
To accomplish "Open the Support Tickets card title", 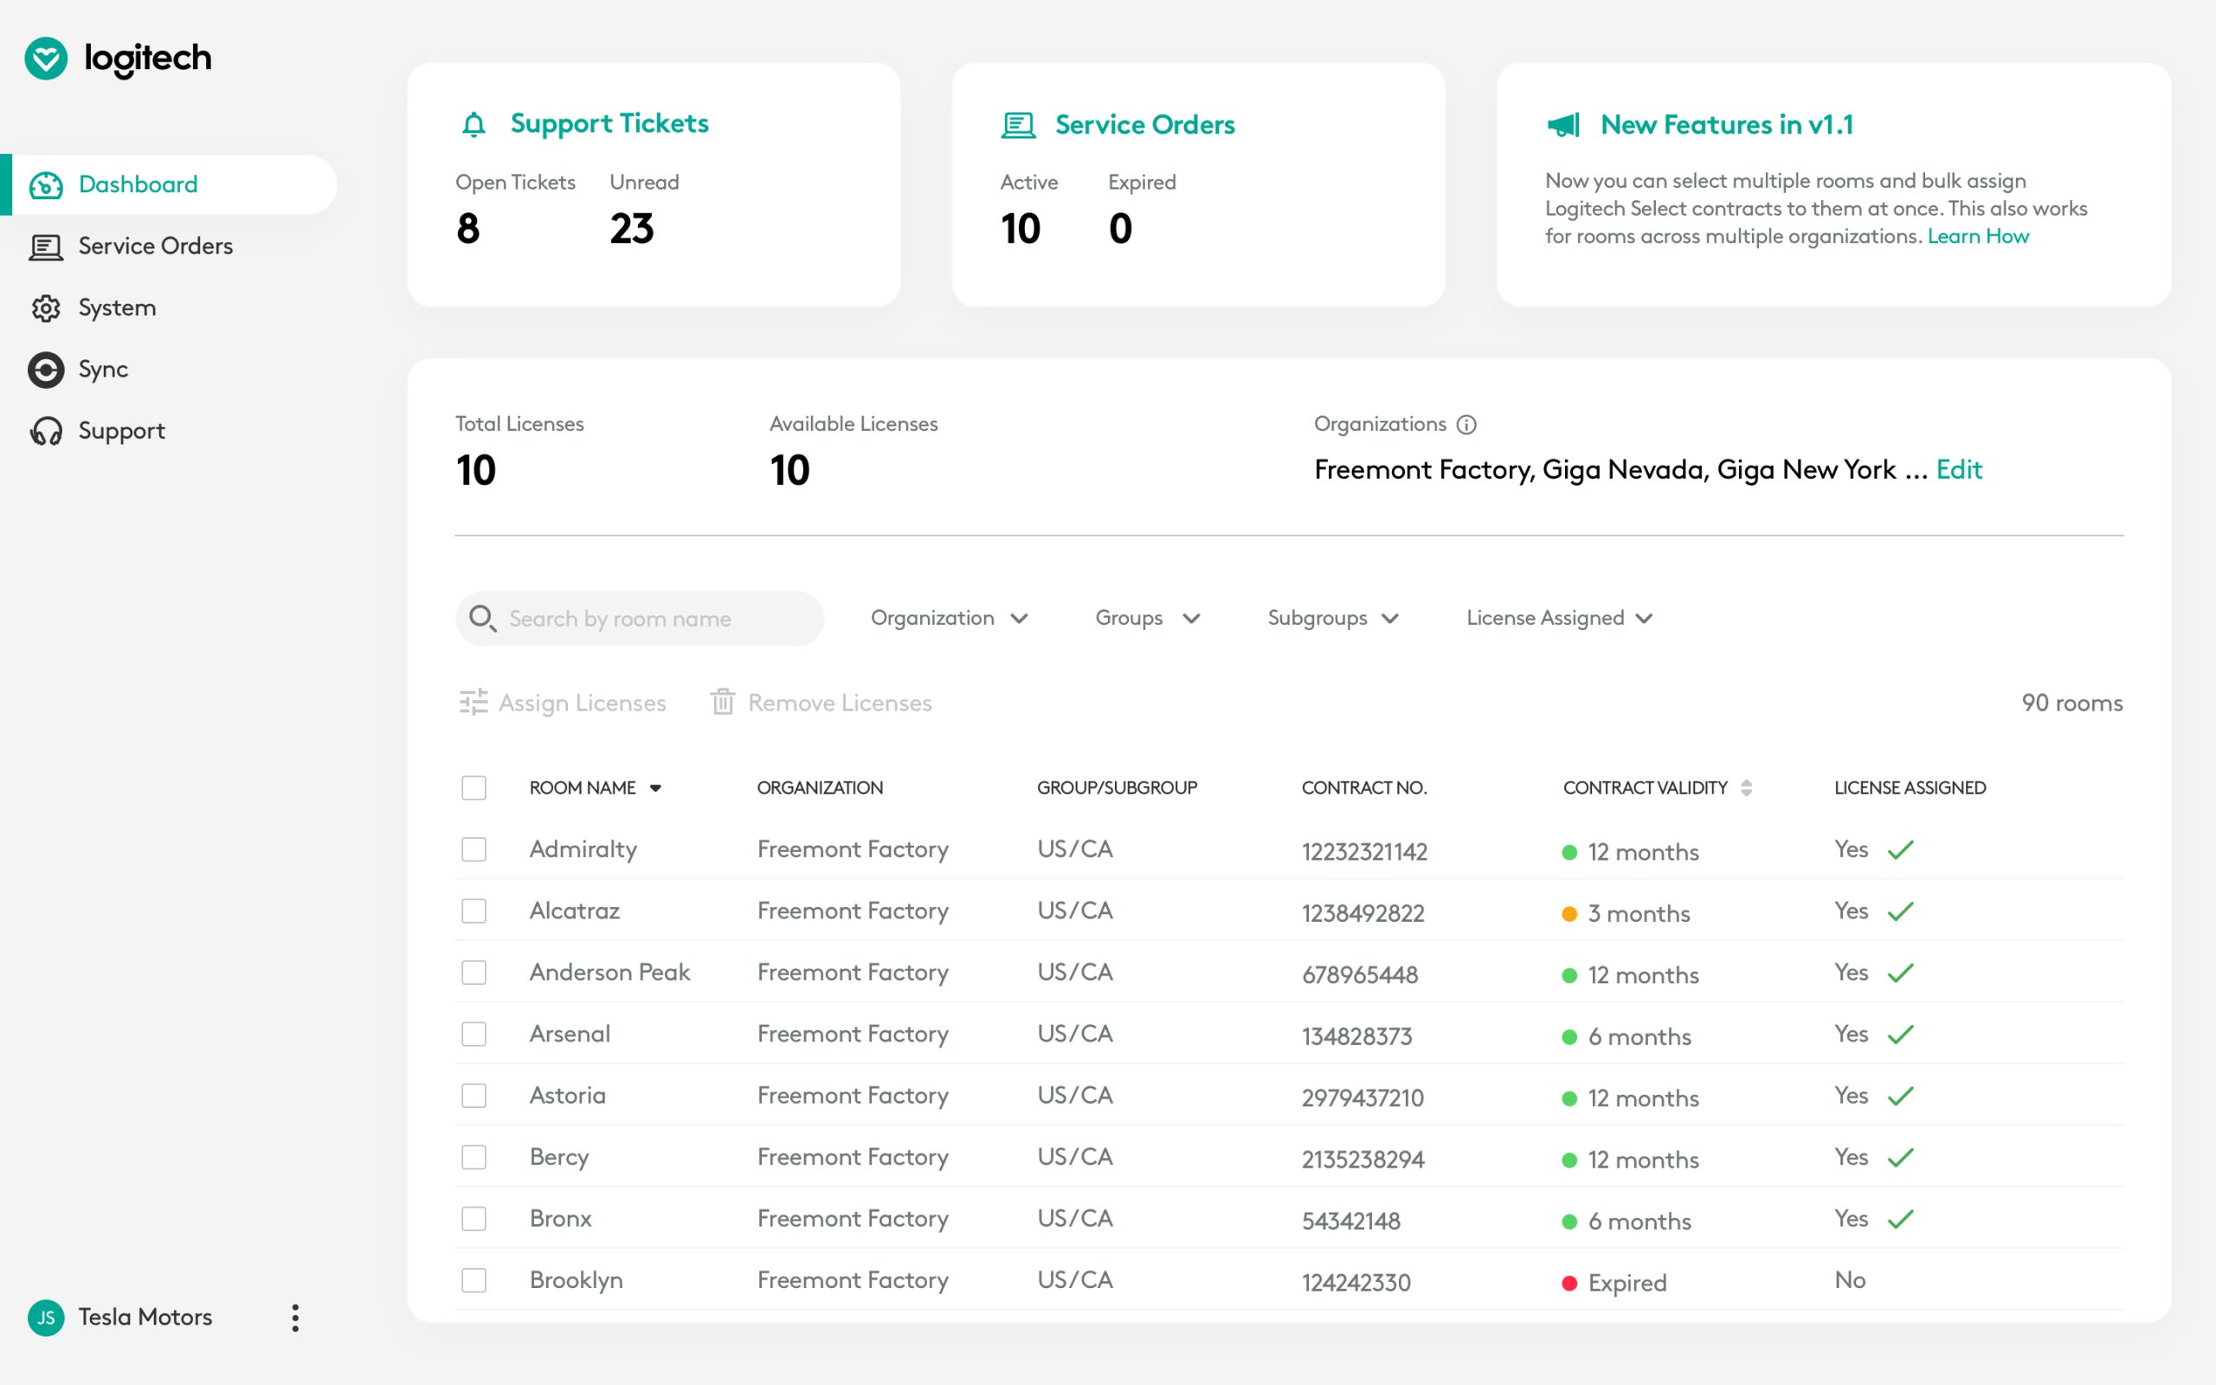I will tap(609, 124).
